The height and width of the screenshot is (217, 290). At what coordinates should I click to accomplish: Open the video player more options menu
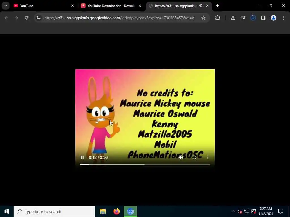click(x=208, y=157)
